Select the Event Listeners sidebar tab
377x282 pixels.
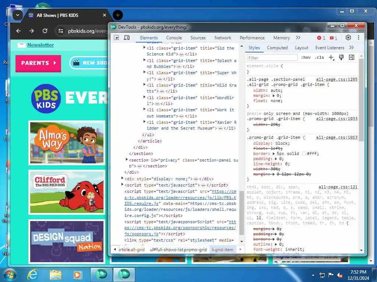(330, 47)
